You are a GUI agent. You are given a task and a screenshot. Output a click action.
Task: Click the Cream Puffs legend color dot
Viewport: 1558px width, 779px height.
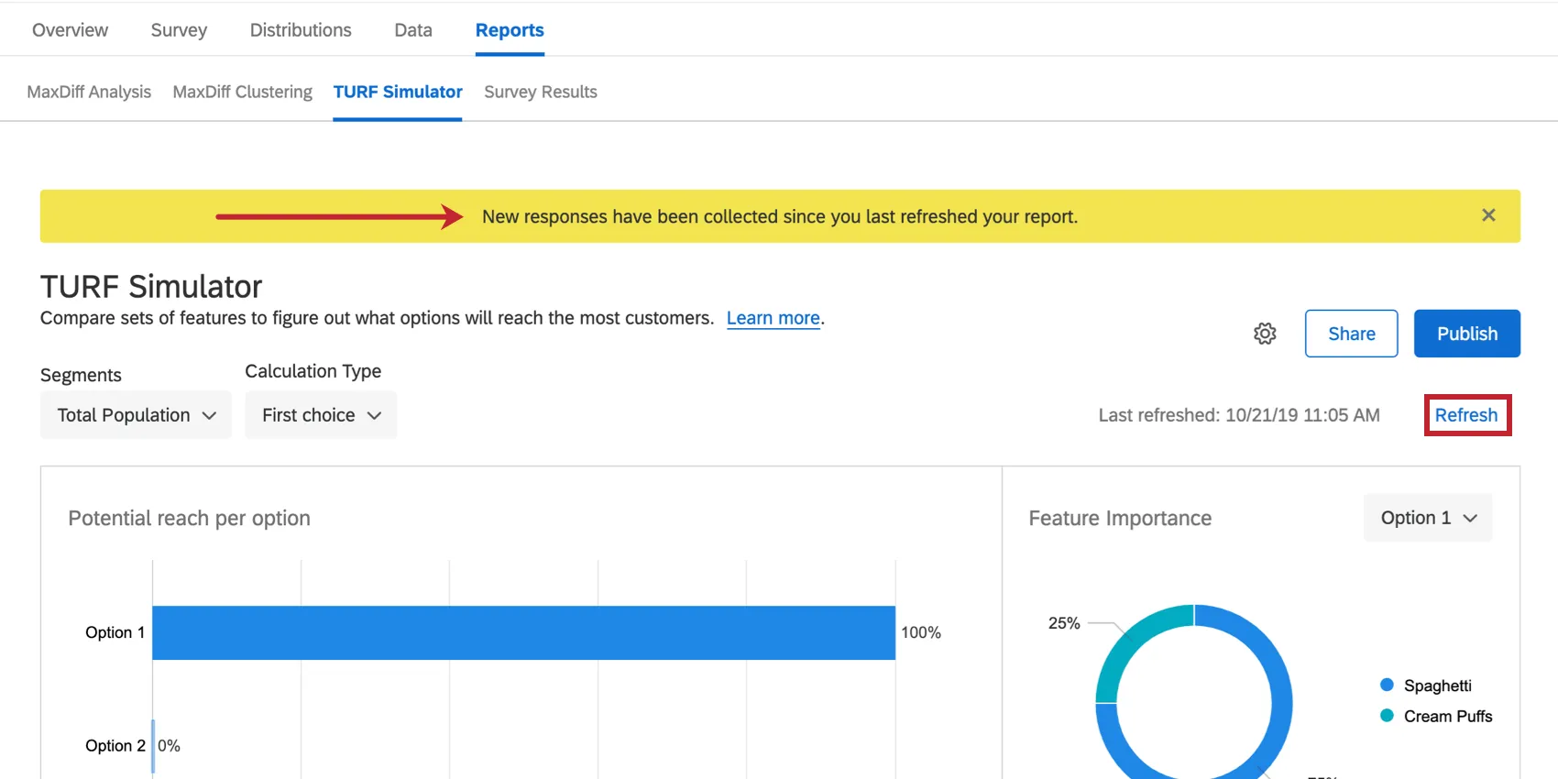1387,716
